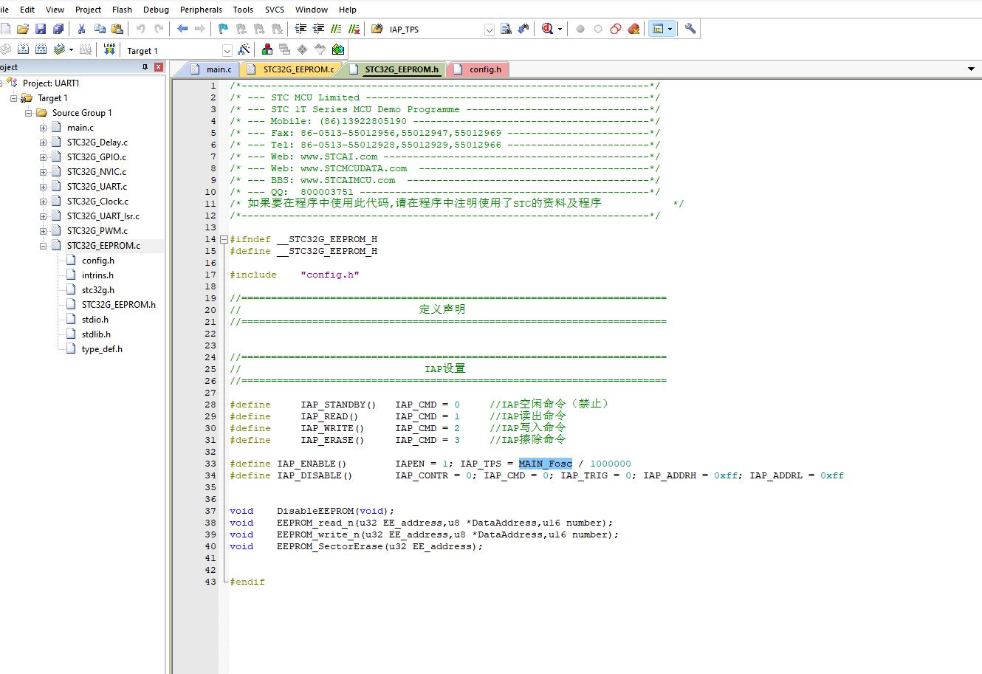Disable all breakpoints using the two-circles icon
Viewport: 982px width, 674px height.
616,29
